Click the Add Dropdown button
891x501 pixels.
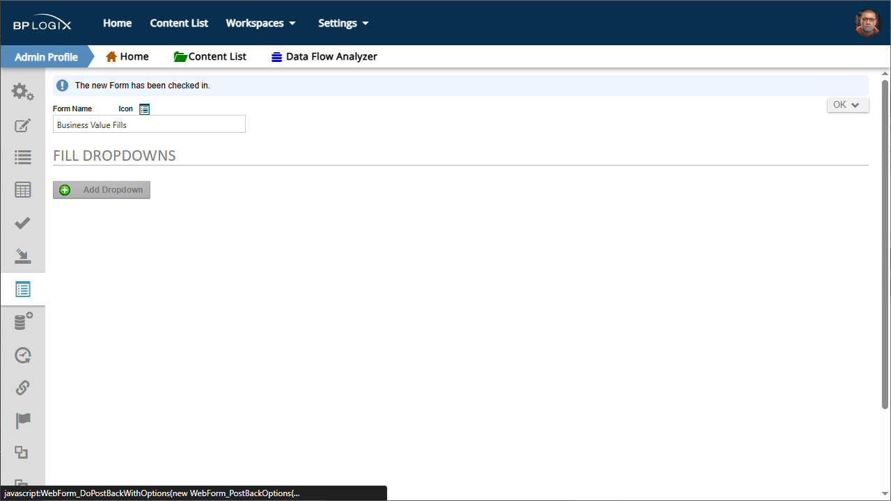tap(102, 190)
